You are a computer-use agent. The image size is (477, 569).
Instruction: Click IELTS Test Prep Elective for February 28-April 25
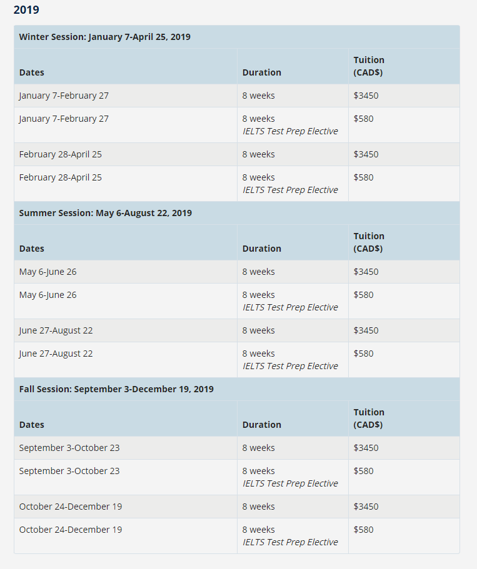290,190
